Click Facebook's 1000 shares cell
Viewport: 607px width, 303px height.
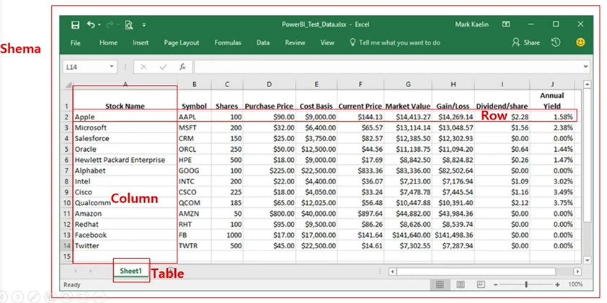[227, 235]
